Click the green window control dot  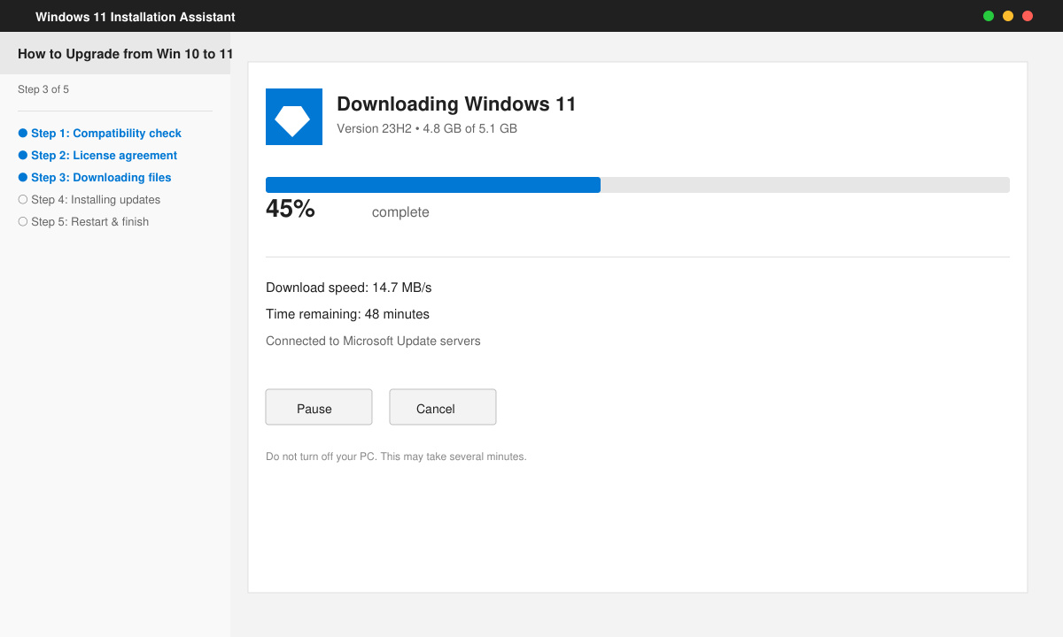click(x=989, y=16)
